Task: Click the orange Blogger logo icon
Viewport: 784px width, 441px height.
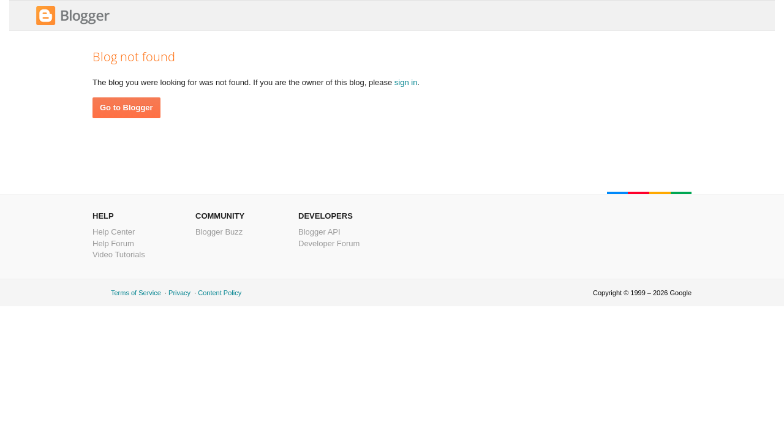Action: click(45, 16)
